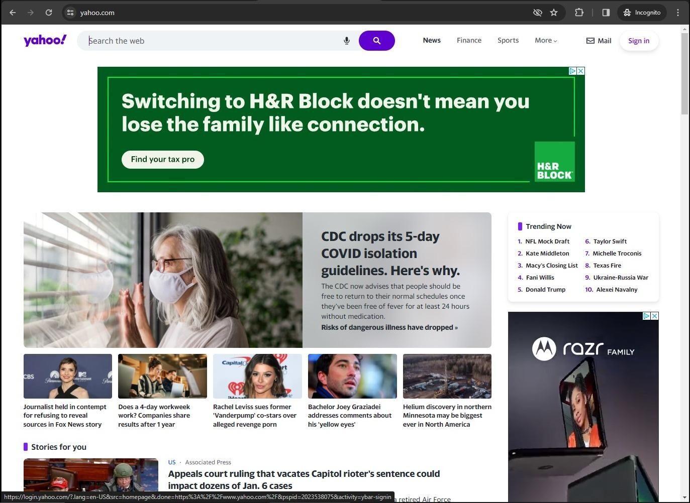Expand the More dropdown menu

tap(546, 40)
